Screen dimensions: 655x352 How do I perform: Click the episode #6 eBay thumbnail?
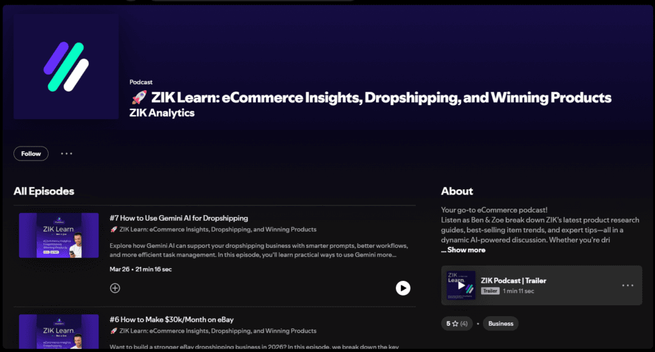coord(59,332)
